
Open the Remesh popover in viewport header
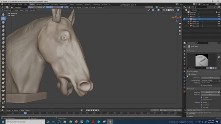[x=170, y=7]
